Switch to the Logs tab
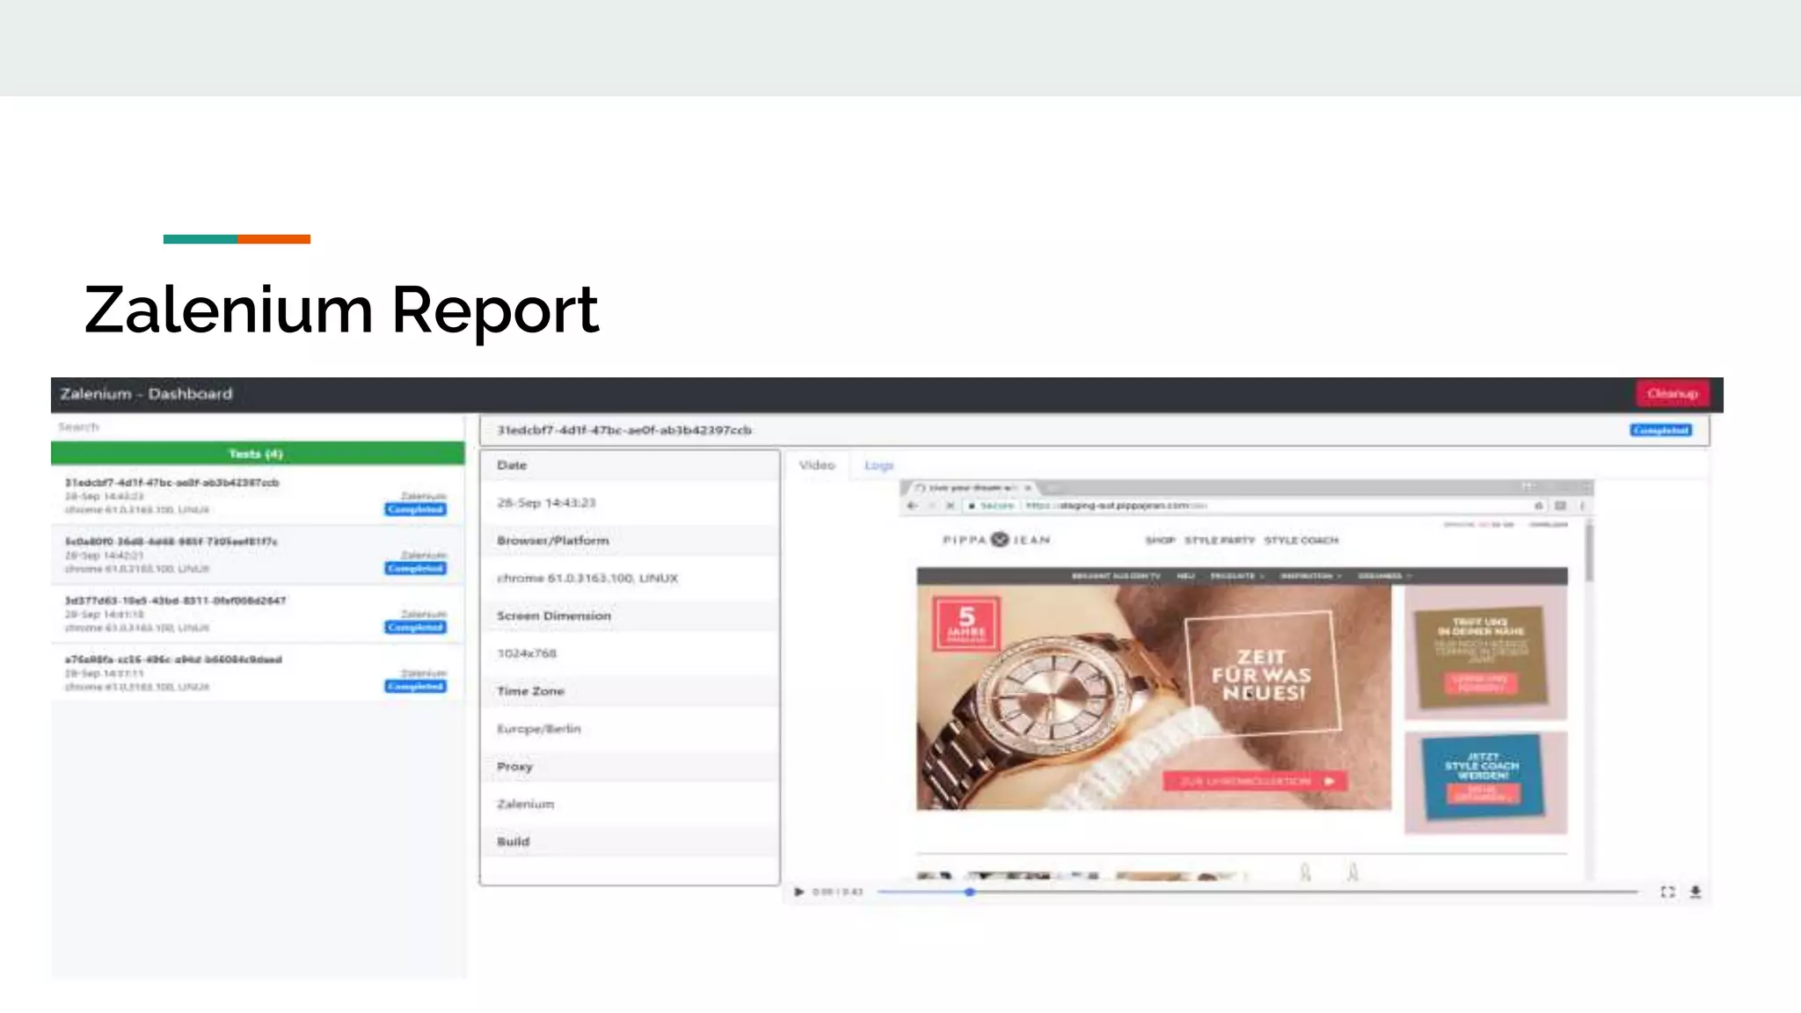The image size is (1801, 1013). [879, 465]
